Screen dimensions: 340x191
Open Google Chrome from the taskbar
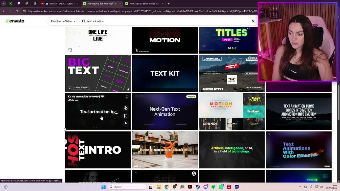pyautogui.click(x=166, y=187)
